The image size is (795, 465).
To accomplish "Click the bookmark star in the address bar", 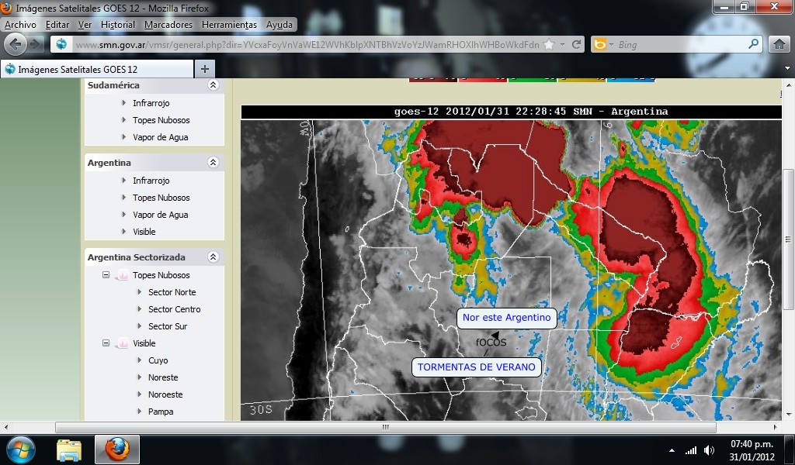I will click(x=550, y=45).
